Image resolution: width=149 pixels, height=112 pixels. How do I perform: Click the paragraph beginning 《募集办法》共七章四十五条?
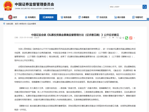coord(75,94)
